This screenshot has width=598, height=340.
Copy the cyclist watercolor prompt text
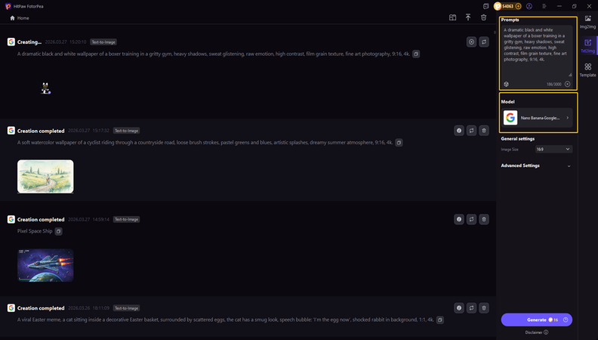(399, 142)
